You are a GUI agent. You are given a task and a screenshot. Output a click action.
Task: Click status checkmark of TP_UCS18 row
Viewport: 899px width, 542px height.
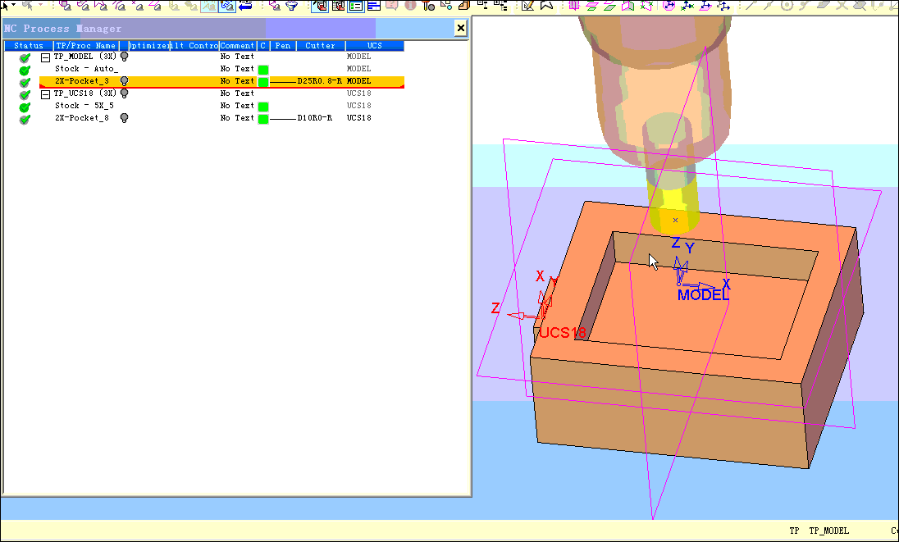point(25,94)
